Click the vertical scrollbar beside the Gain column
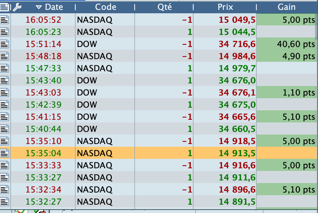 coord(316,26)
